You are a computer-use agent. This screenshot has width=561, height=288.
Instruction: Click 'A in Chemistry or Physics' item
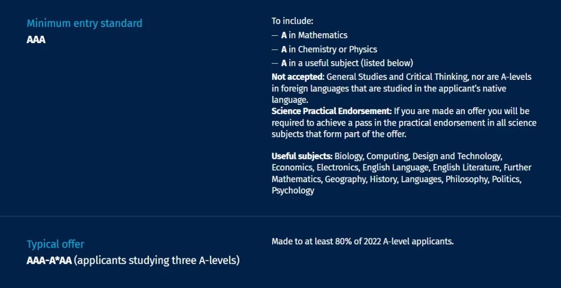point(329,49)
